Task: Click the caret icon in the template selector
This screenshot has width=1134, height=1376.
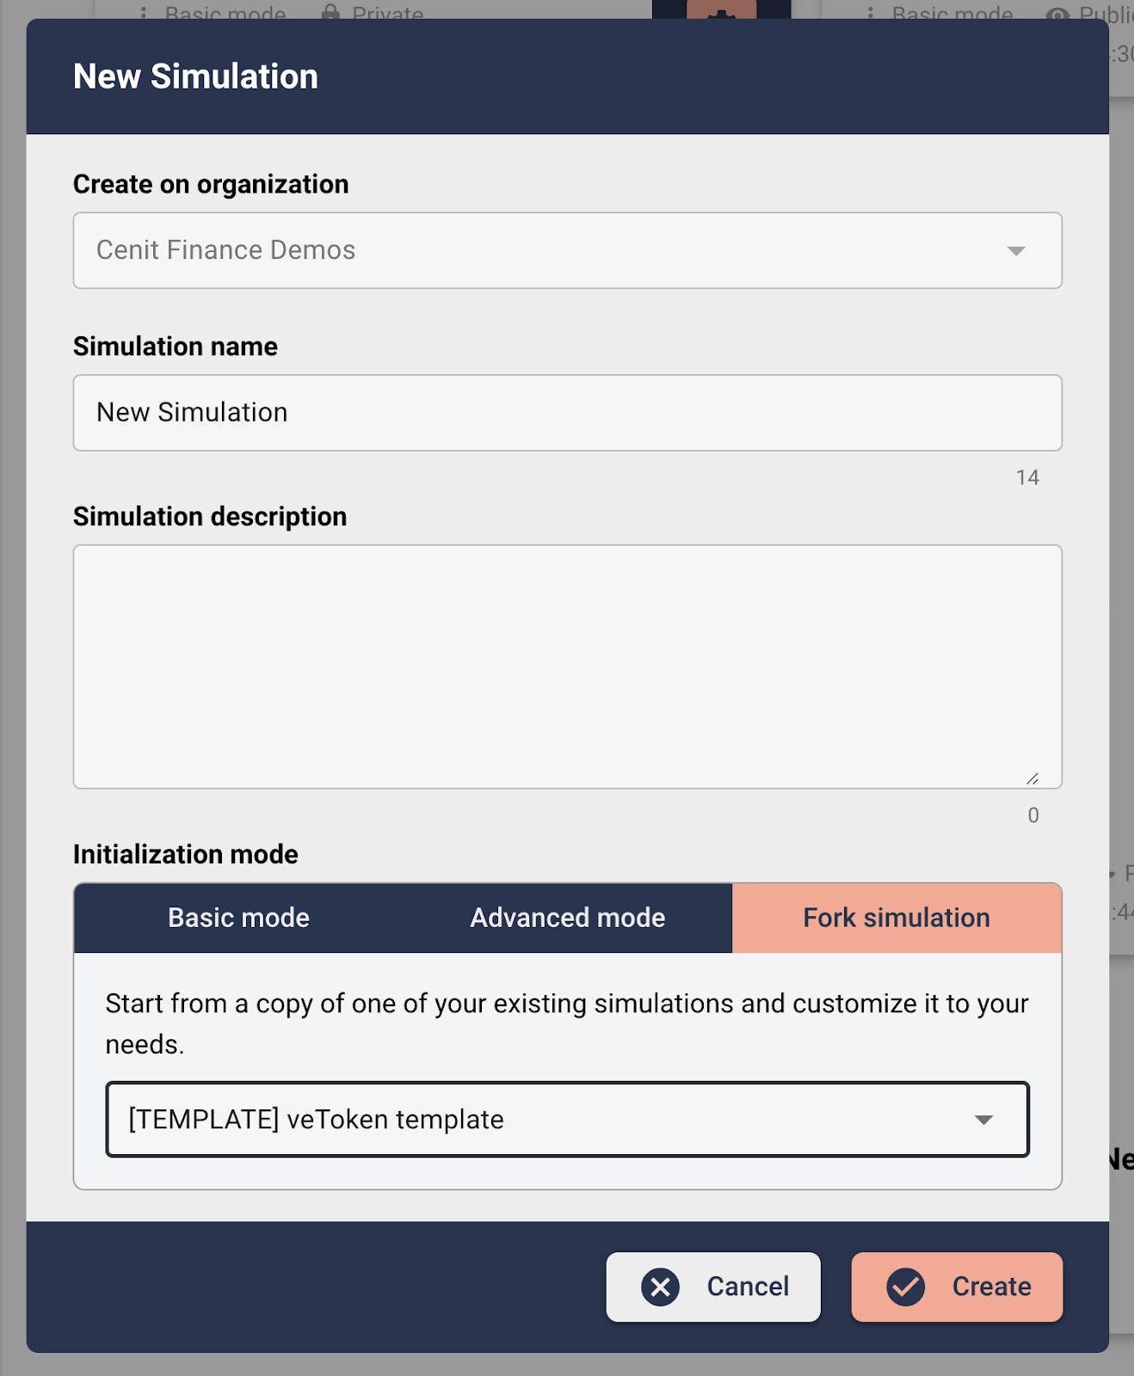Action: 983,1120
